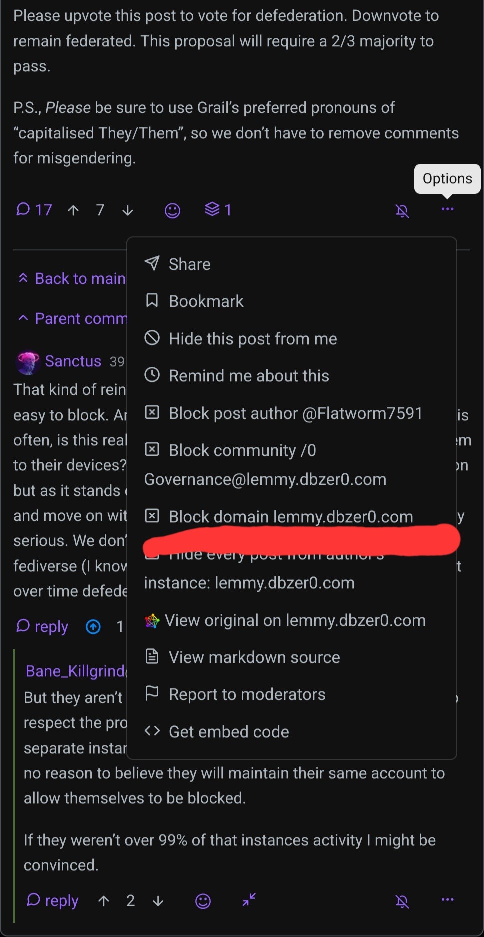View original on lemmy.dbzer0.com
This screenshot has width=484, height=937.
coord(294,620)
